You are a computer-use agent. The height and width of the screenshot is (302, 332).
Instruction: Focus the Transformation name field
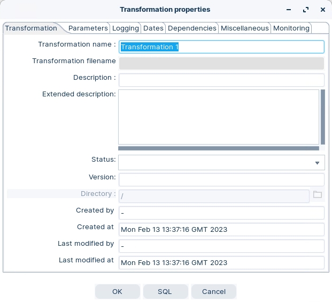point(221,47)
